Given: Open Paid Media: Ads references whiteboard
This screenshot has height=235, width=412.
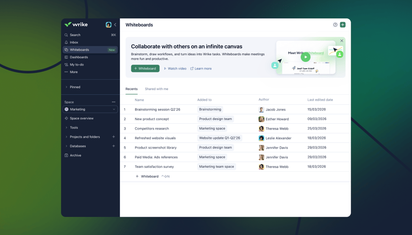Looking at the screenshot, I should tap(156, 157).
